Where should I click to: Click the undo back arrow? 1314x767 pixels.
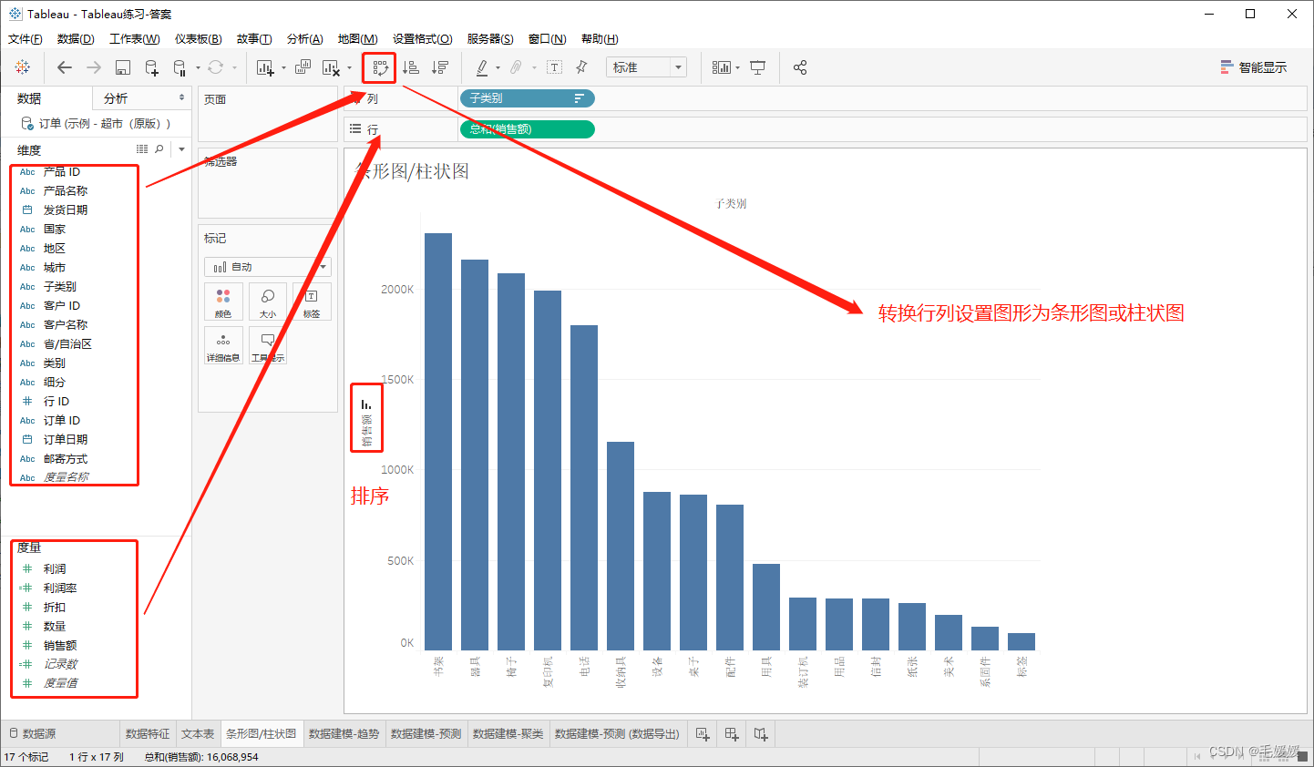[64, 67]
